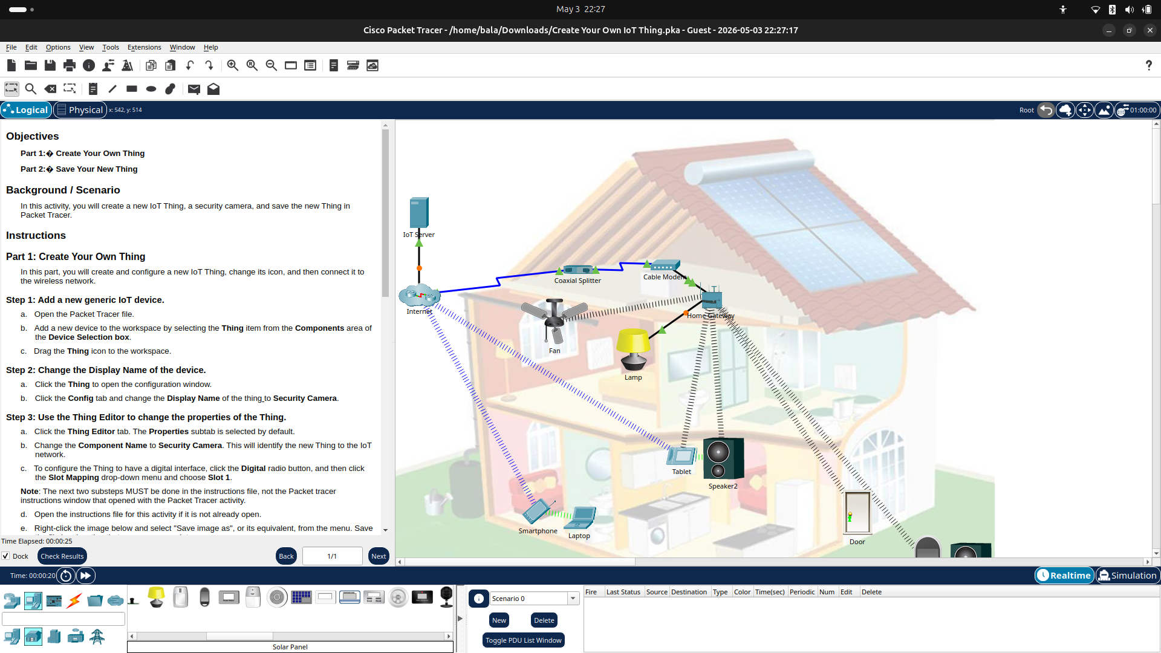
Task: Switch to Logical workspace view
Action: 26,110
